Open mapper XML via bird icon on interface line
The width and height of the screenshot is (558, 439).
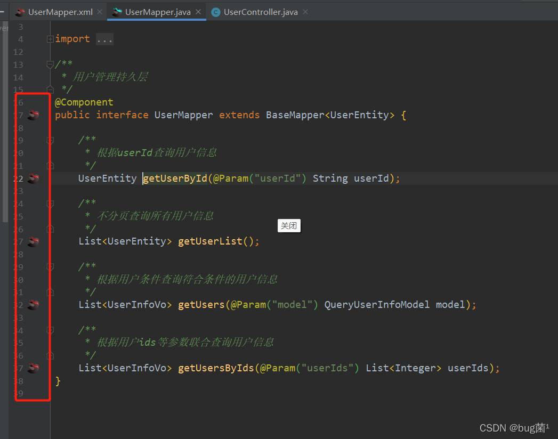point(32,115)
